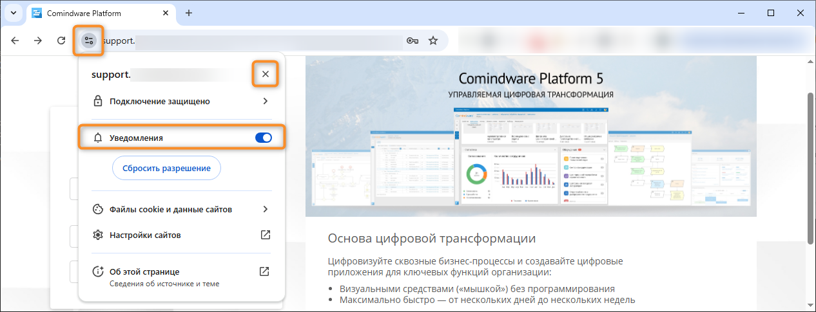Click Сведения об источнике и теме text

coord(164,284)
